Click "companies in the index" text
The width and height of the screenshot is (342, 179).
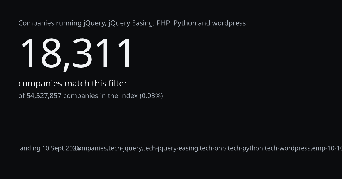point(100,96)
